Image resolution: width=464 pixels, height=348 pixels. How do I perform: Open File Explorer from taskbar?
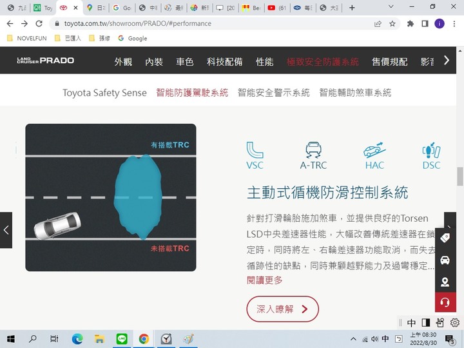point(99,339)
